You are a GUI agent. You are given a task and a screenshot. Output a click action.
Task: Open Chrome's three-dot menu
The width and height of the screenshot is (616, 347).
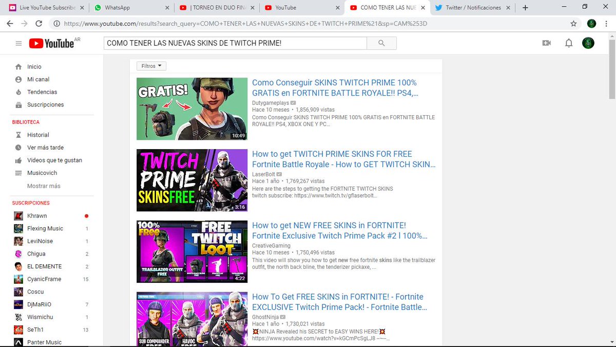click(x=606, y=24)
